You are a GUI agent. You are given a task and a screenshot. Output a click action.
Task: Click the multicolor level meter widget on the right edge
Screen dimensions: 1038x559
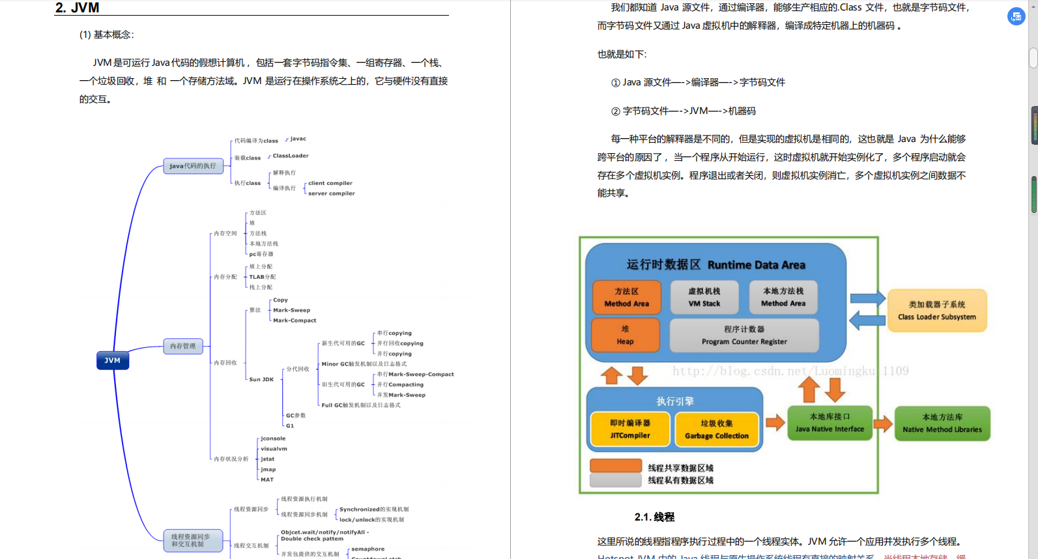pyautogui.click(x=1034, y=125)
